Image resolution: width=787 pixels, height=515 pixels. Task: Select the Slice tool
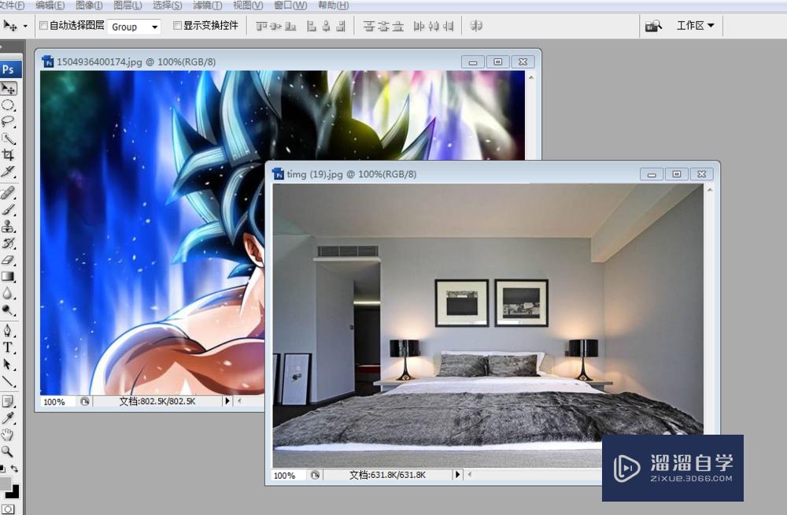8,172
